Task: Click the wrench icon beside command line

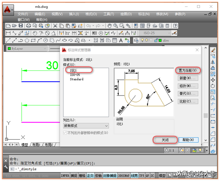Action: click(x=5, y=167)
